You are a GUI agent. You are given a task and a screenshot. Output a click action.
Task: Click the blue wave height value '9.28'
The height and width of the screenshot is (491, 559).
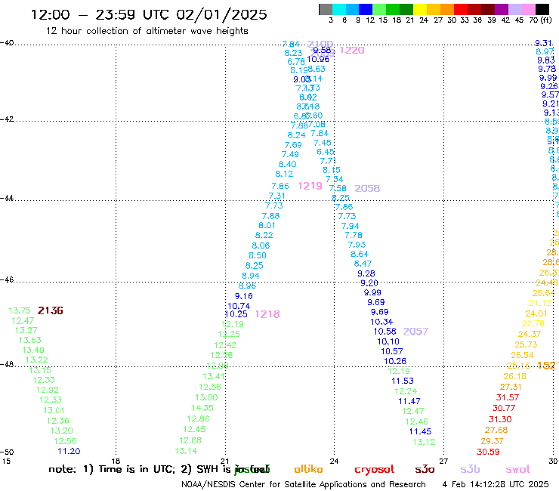coord(366,273)
